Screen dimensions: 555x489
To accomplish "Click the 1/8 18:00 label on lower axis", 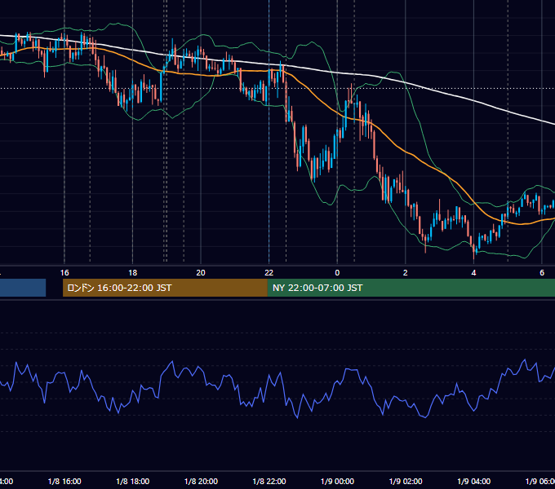I will pos(133,481).
